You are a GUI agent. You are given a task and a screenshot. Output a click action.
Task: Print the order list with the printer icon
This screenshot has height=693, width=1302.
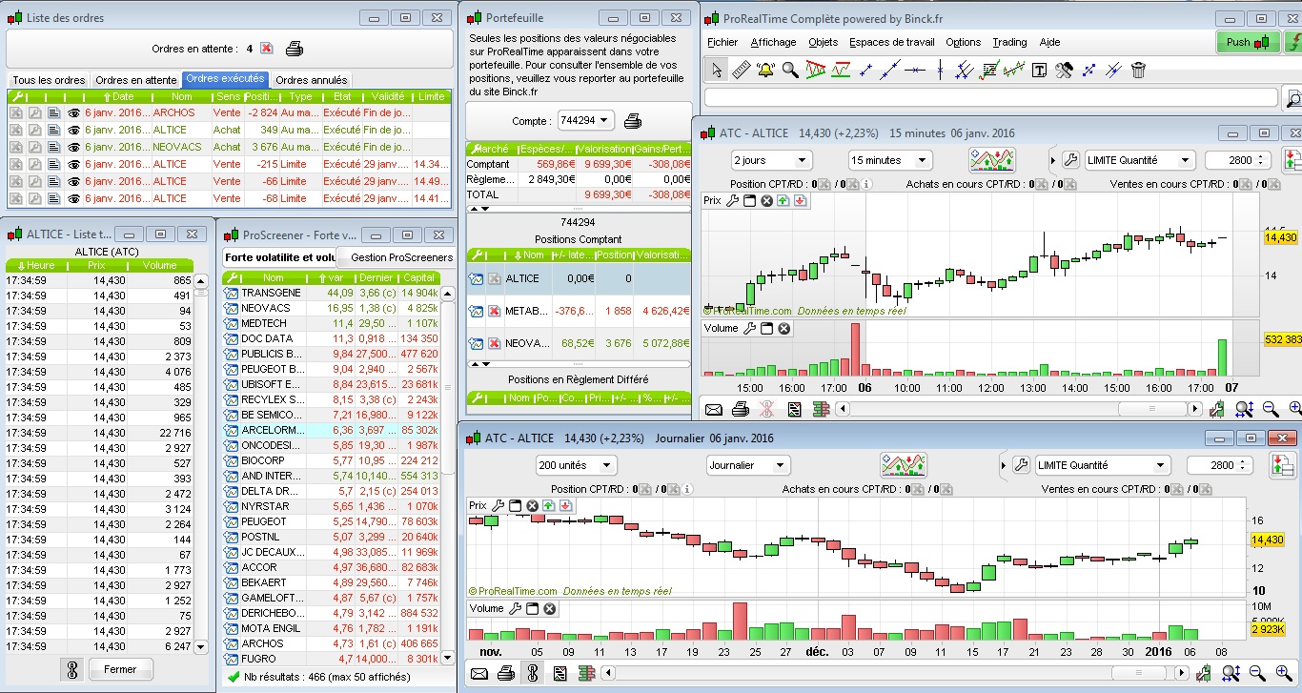295,49
